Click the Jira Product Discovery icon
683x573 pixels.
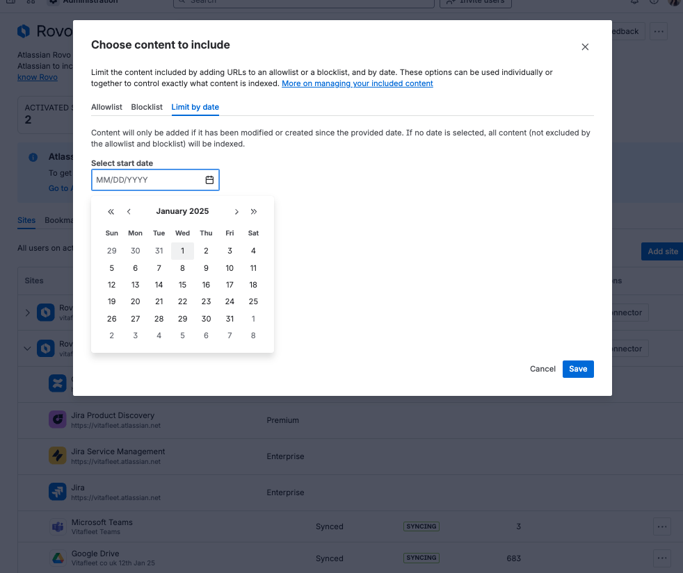58,420
